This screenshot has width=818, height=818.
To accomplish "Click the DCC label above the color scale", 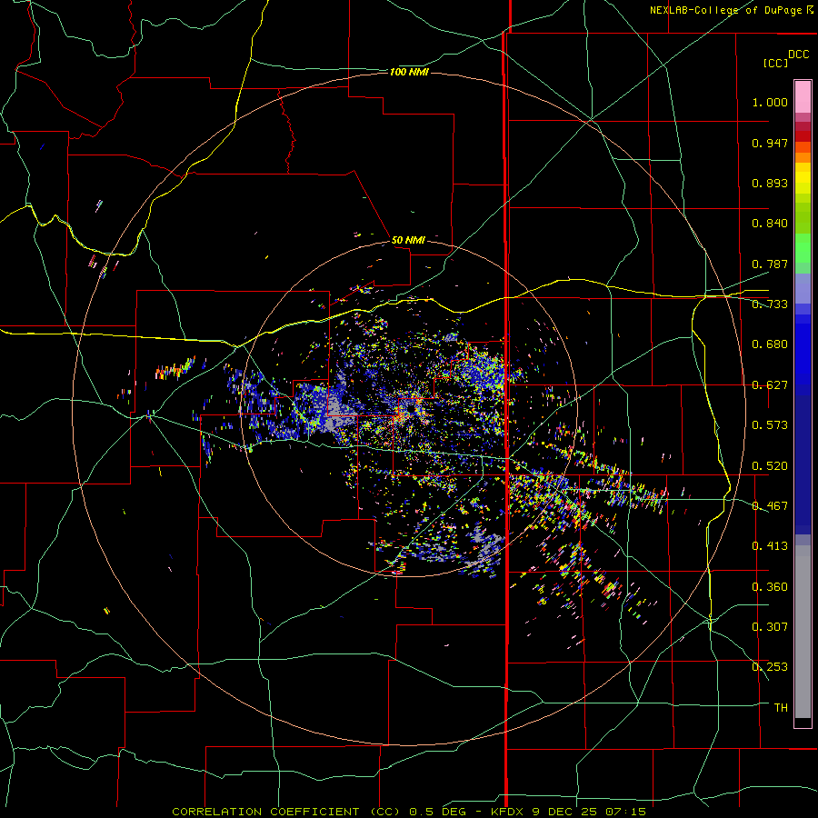I will pyautogui.click(x=798, y=55).
